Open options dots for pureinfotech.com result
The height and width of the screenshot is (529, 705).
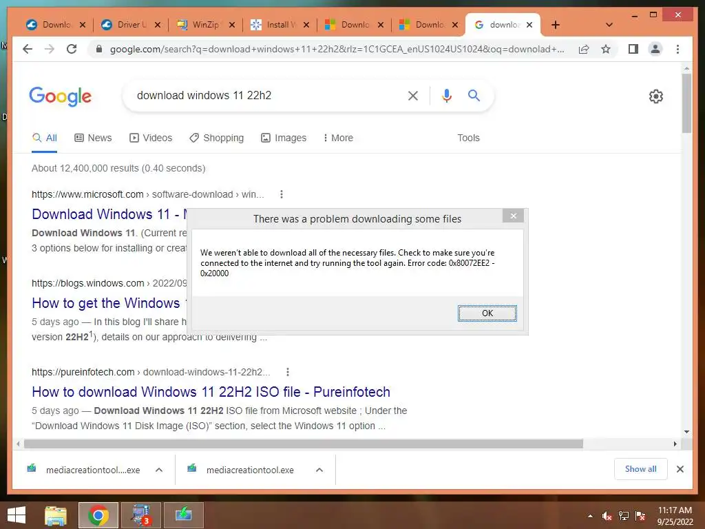click(288, 372)
